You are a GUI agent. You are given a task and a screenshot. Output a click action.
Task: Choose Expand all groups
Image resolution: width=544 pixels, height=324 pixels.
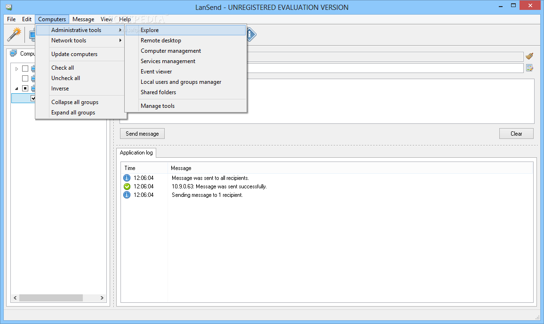tap(80, 113)
